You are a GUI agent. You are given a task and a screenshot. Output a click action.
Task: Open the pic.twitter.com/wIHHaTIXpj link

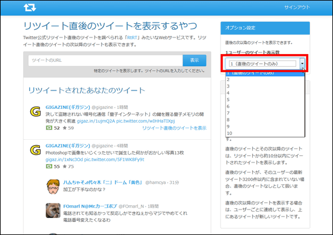[x=146, y=121]
